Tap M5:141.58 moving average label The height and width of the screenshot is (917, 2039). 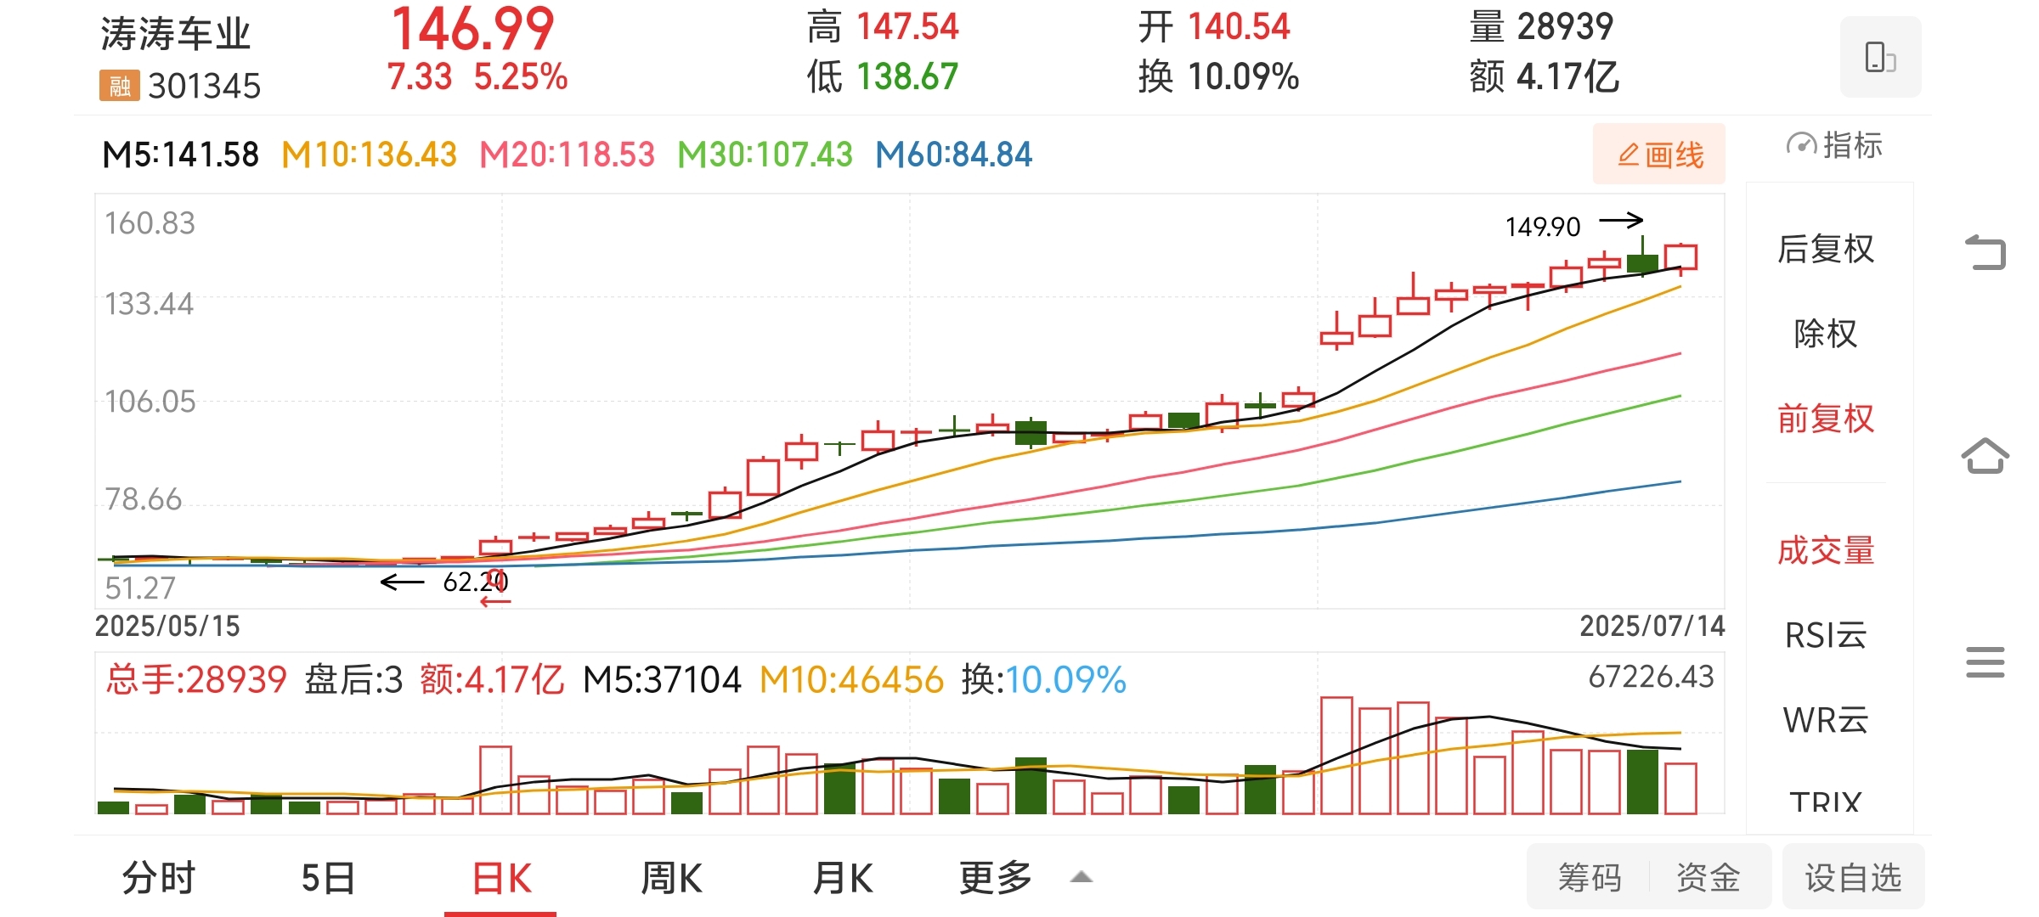click(x=180, y=155)
